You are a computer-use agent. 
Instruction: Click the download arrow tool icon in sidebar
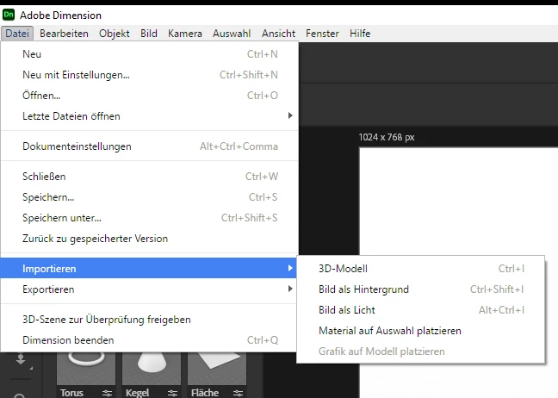[x=21, y=359]
